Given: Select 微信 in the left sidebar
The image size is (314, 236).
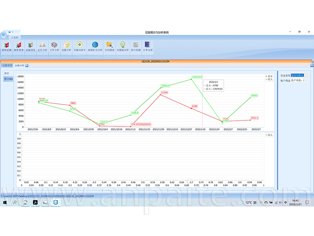Looking at the screenshot, I should pyautogui.click(x=6, y=73).
